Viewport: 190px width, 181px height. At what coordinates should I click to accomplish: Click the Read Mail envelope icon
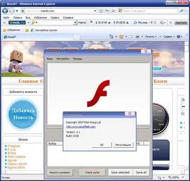pyautogui.click(x=131, y=37)
